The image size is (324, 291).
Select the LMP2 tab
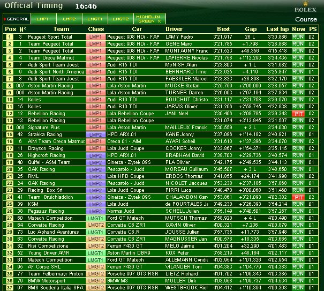click(x=69, y=19)
